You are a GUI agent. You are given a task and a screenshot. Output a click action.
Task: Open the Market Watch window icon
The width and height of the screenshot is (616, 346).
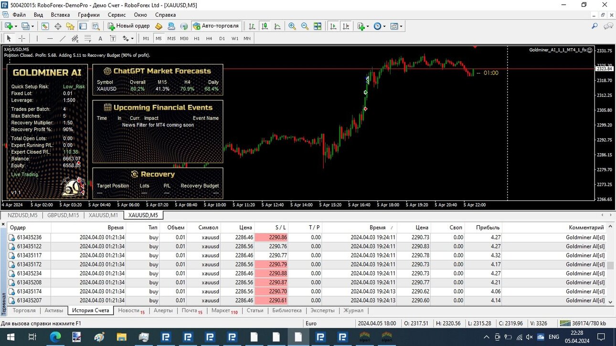point(45,26)
